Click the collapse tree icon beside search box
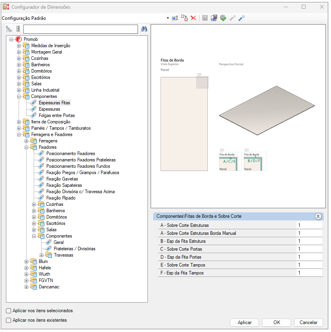The height and width of the screenshot is (332, 331). pos(18,29)
